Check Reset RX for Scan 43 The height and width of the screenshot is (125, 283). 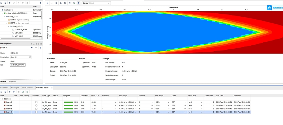click(x=36, y=102)
